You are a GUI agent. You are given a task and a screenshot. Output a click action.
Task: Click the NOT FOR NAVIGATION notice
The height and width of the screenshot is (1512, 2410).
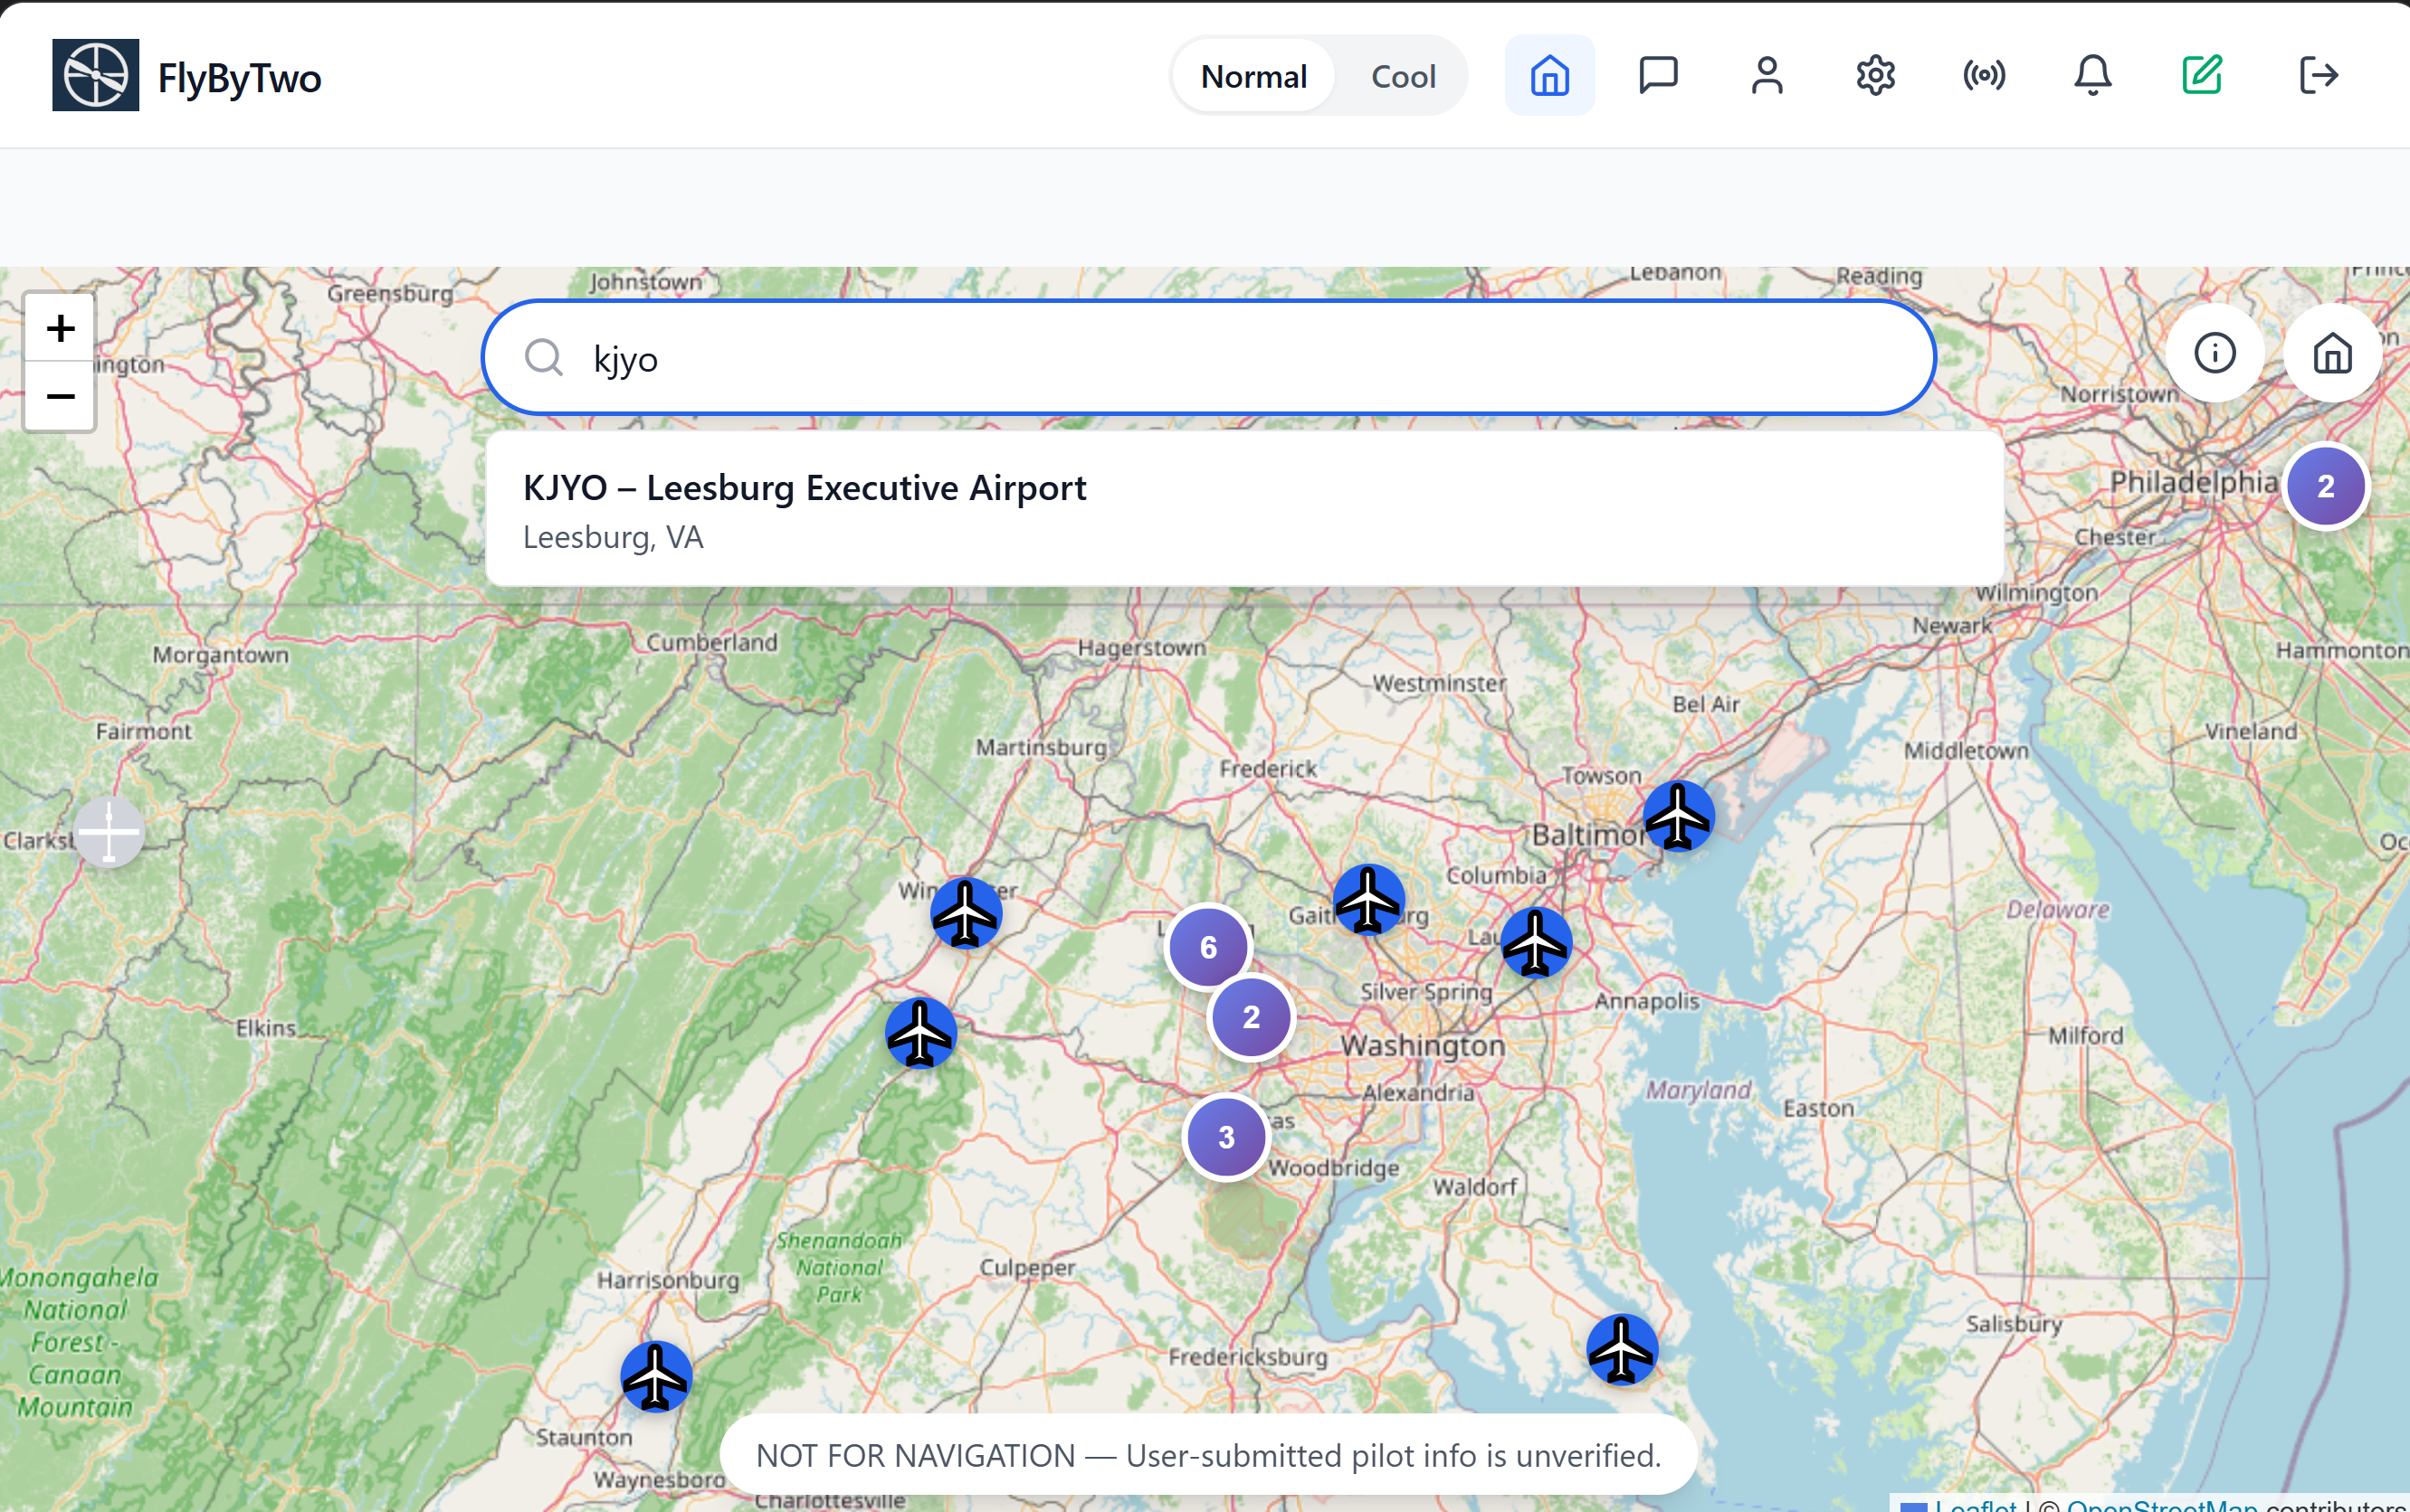[1208, 1455]
